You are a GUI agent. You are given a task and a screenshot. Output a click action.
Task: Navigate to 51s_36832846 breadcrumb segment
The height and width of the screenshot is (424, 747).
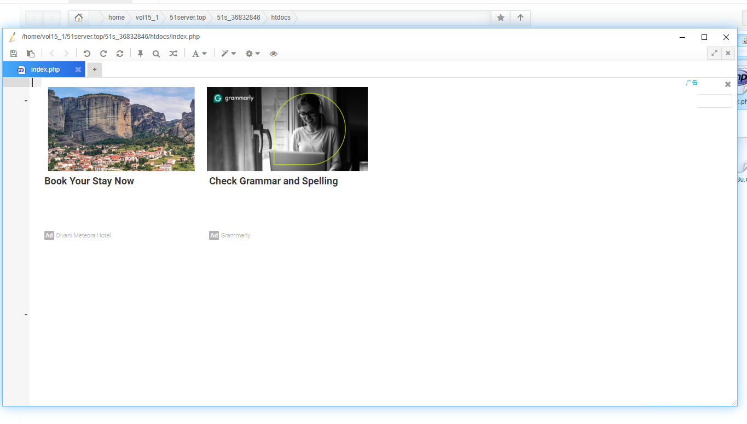click(x=239, y=18)
